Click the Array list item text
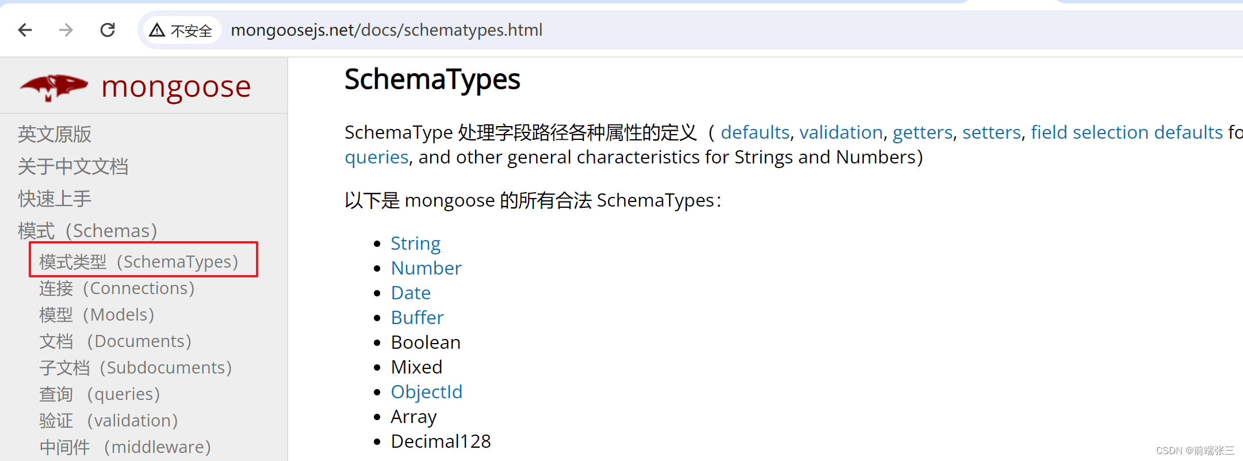This screenshot has width=1243, height=461. click(x=414, y=417)
